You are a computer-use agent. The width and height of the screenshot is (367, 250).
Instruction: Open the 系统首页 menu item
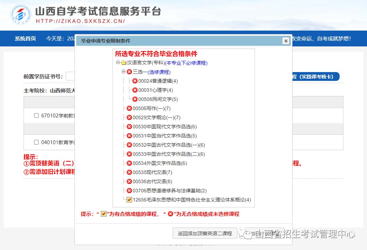pyautogui.click(x=25, y=39)
